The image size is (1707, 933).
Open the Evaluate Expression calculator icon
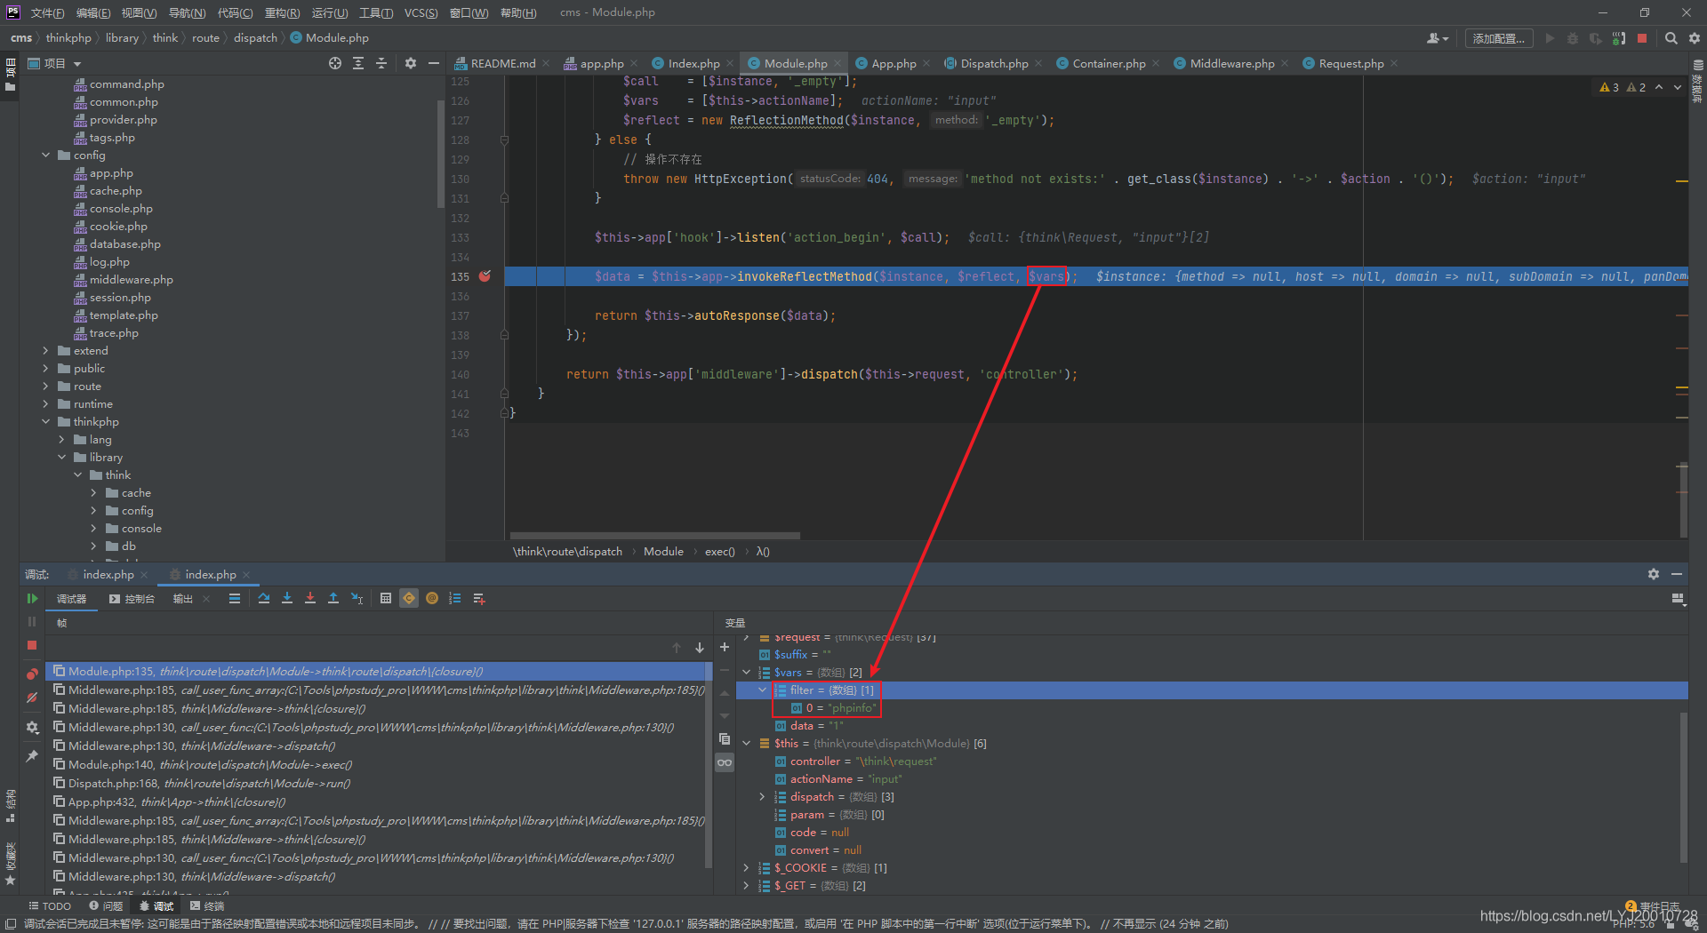click(386, 599)
